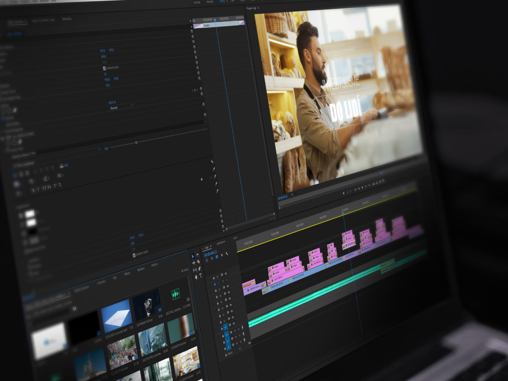Screen dimensions: 508x381
Task: Open Program monitor zoom level dropdown
Action: tap(294, 194)
